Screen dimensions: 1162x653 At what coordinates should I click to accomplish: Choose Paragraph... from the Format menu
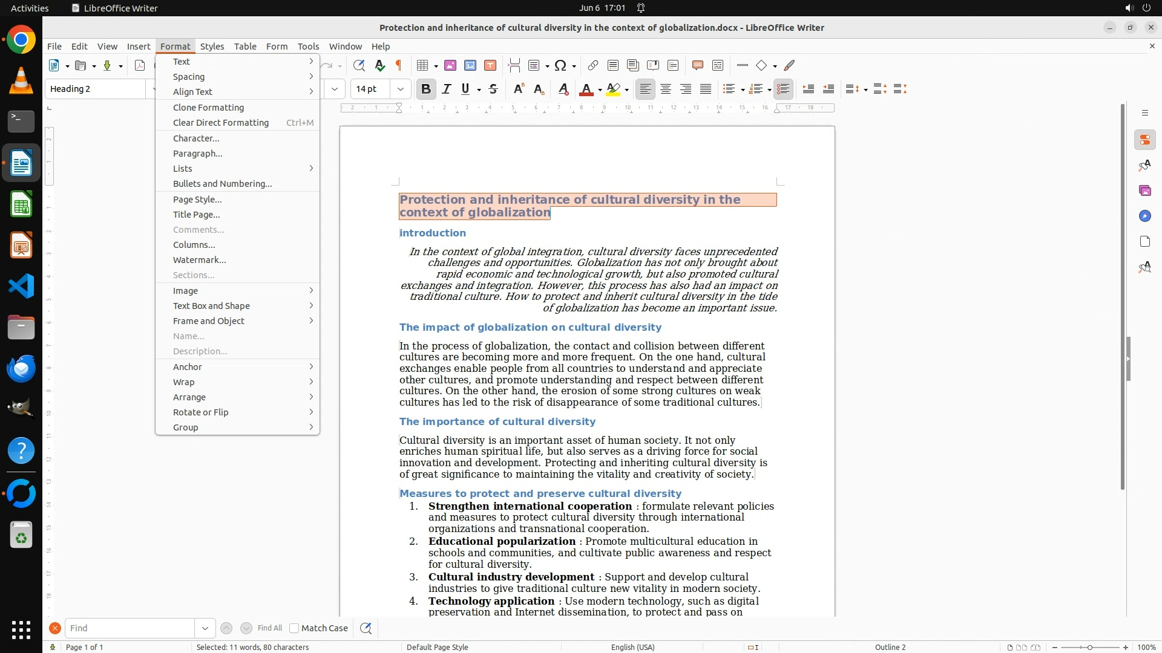pos(198,154)
